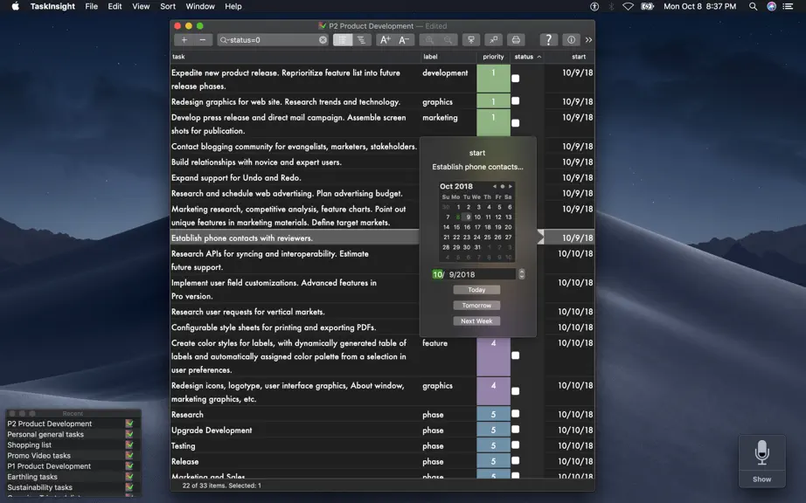Click purple priority 4 cell for Create color styles

493,355
